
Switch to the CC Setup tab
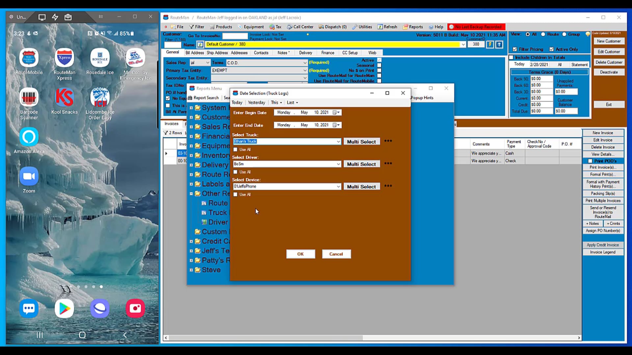[350, 53]
